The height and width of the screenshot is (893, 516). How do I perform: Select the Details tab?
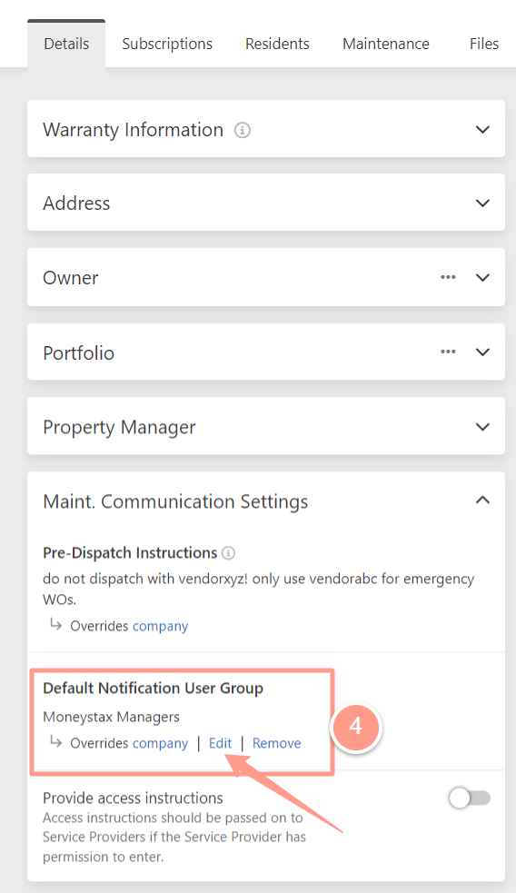[x=66, y=44]
